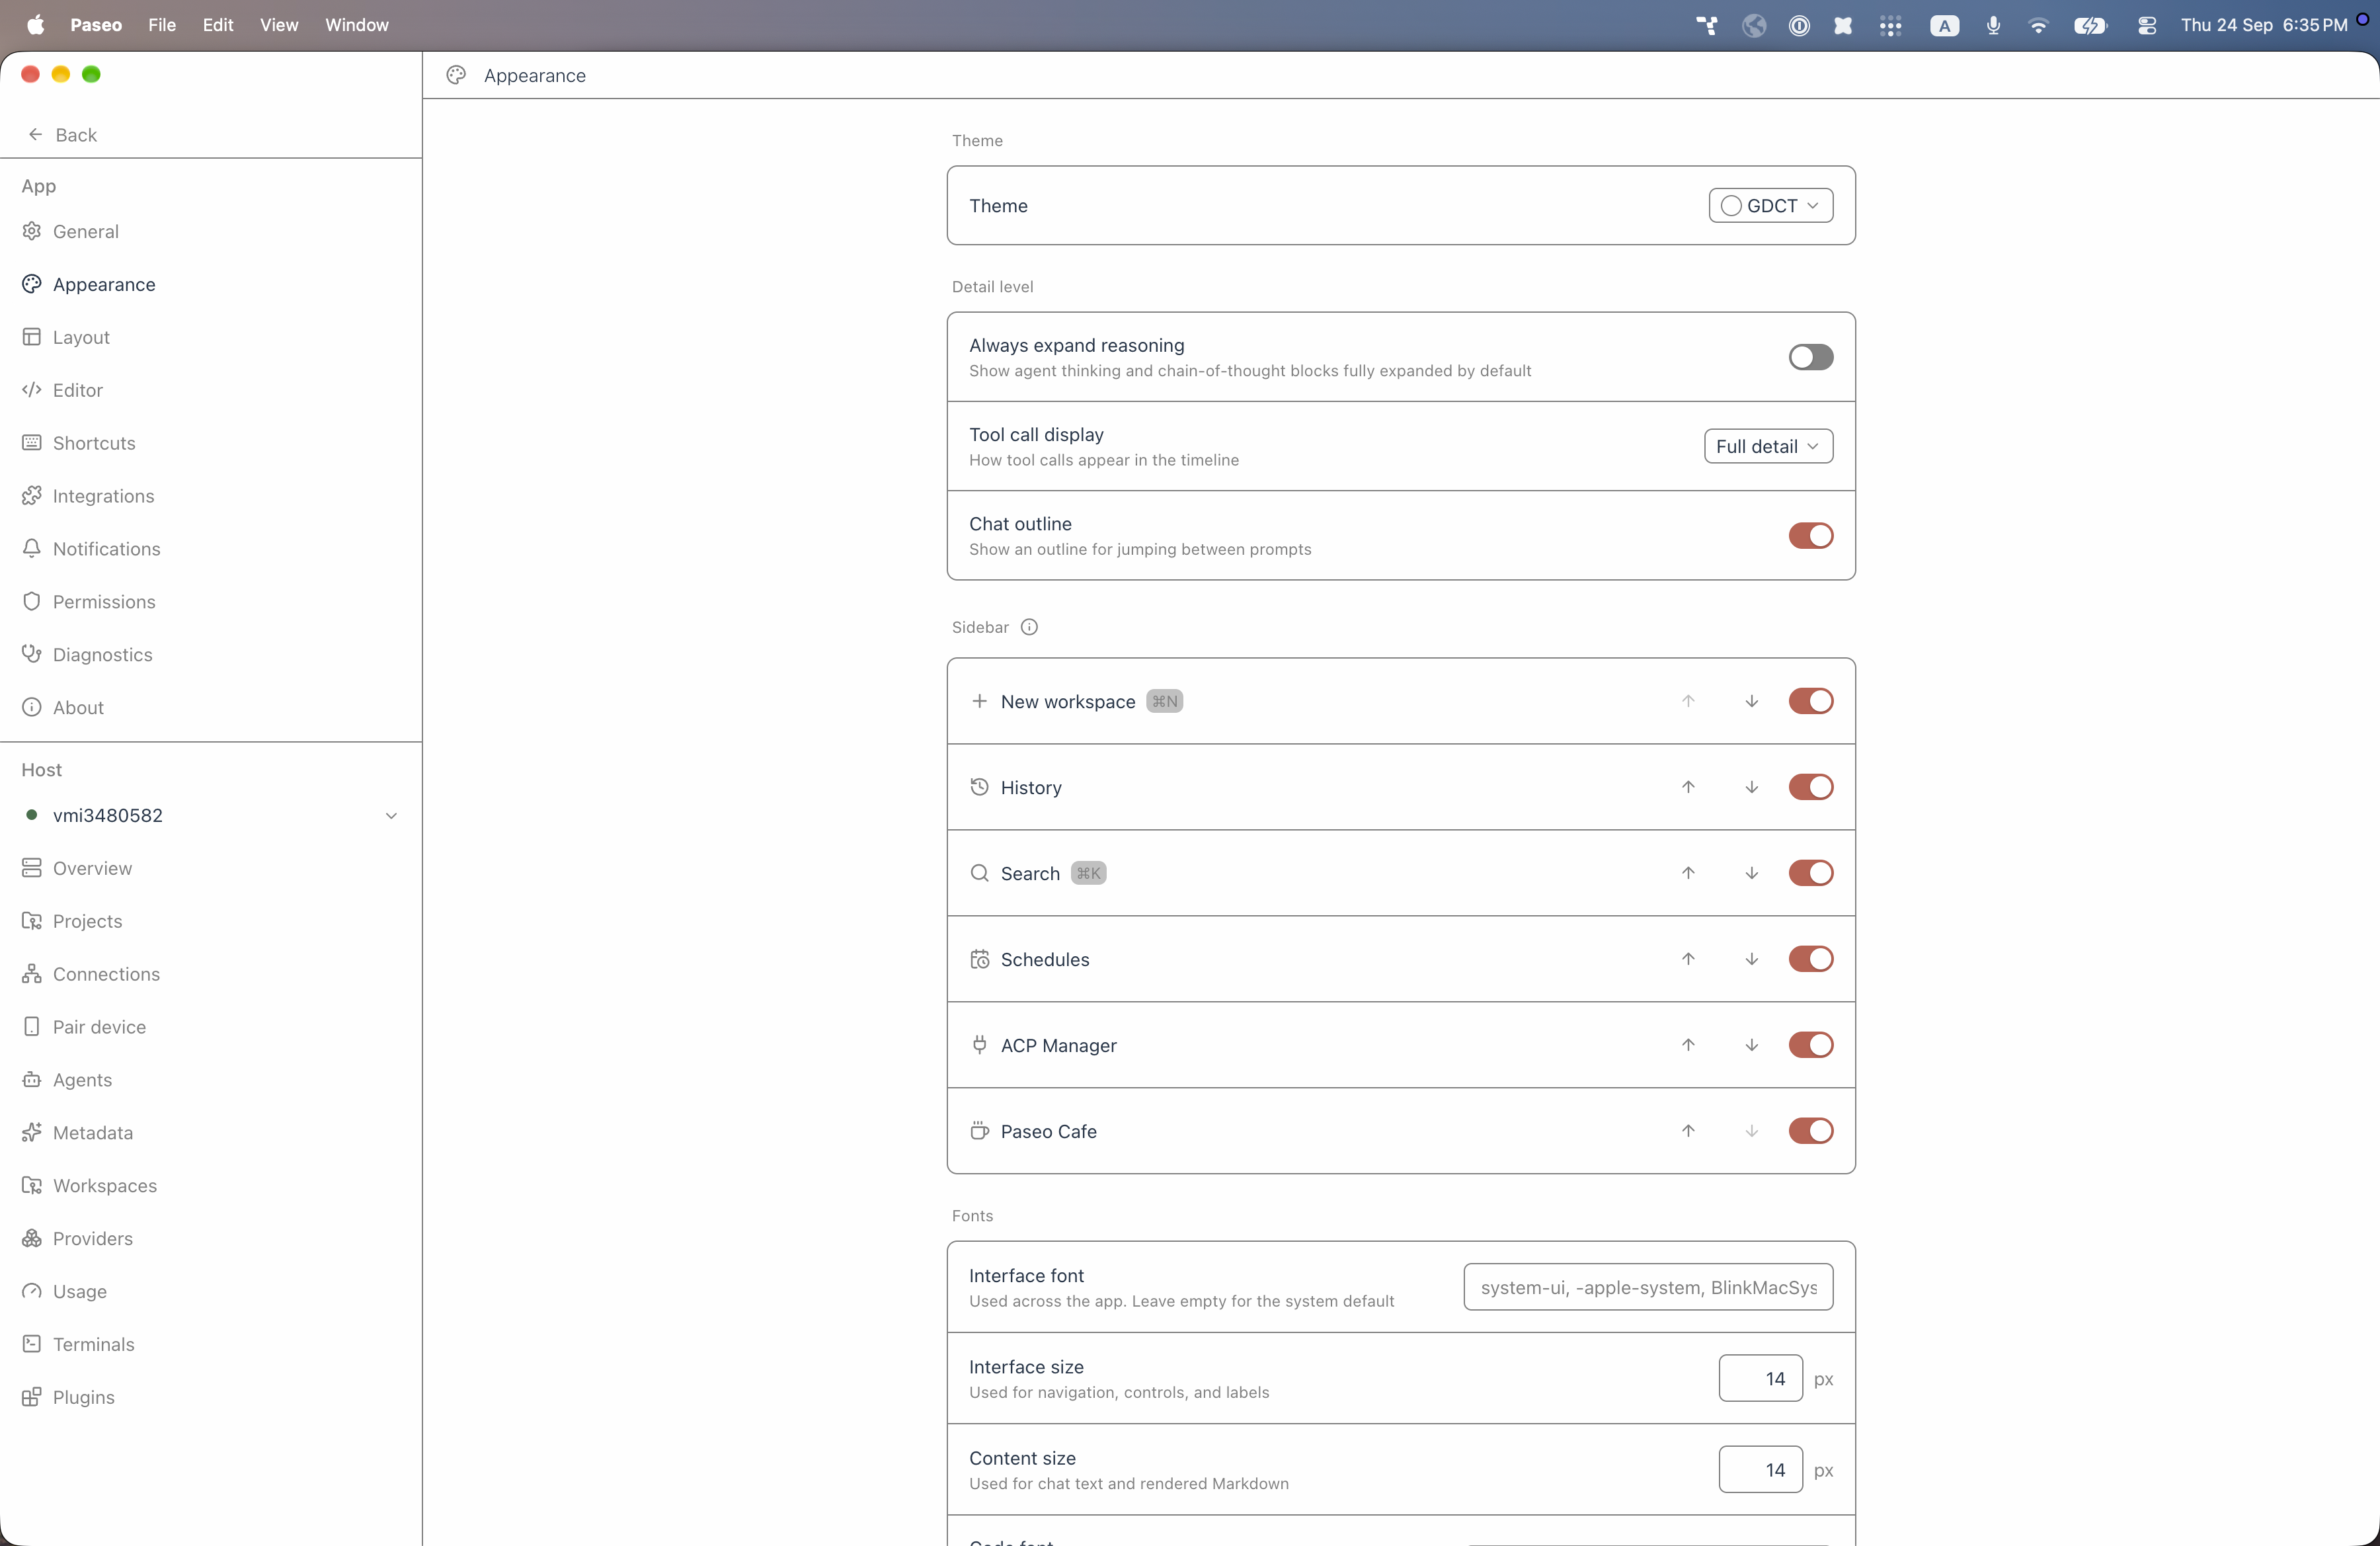The image size is (2380, 1546).
Task: Turn off New workspace sidebar item
Action: click(x=1811, y=701)
